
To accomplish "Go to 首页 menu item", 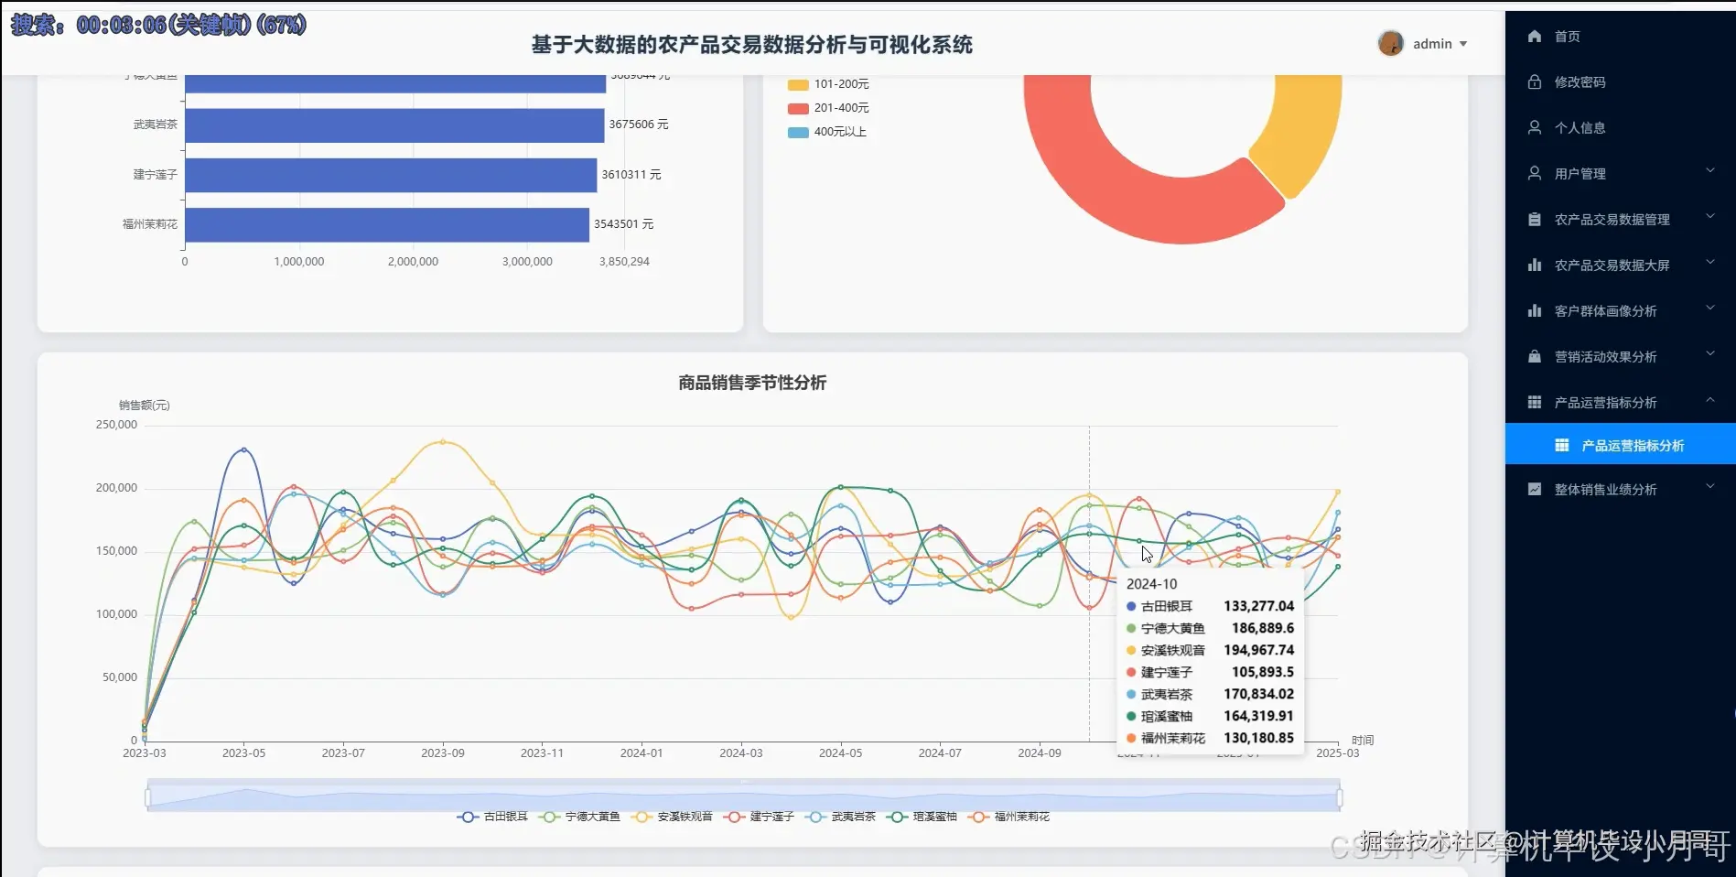I will [1567, 37].
